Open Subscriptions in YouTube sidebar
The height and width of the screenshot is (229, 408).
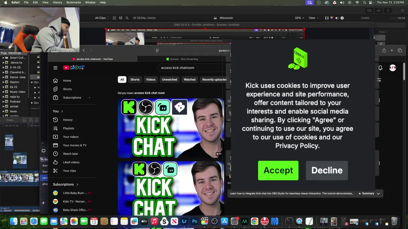(72, 98)
